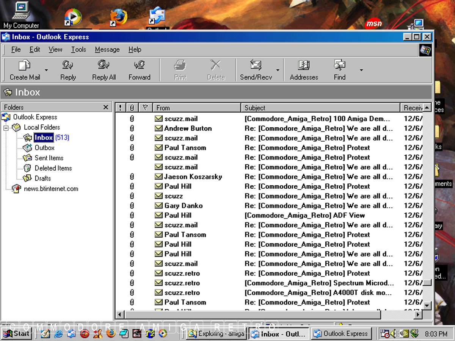Viewport: 455px width, 341px height.
Task: Click the message list scroll down arrow
Action: click(x=427, y=305)
